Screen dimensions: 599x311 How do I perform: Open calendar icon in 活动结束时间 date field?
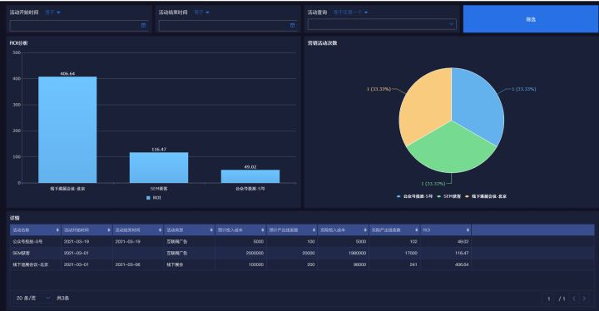click(293, 25)
